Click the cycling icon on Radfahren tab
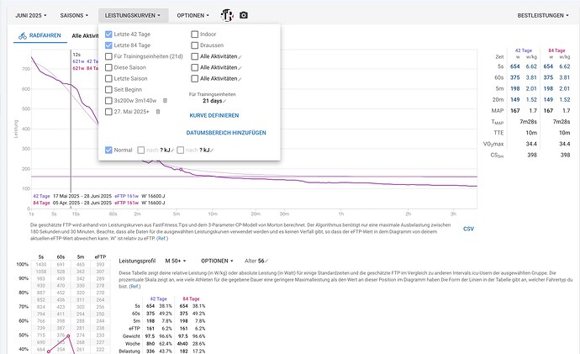Screen dimensions: 580x354 coord(23,36)
